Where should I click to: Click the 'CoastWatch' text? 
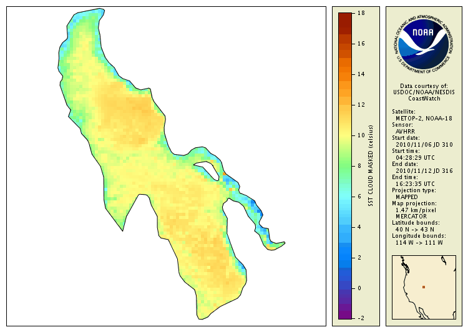424,99
